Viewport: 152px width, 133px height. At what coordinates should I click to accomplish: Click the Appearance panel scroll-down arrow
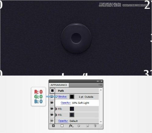[x=101, y=122]
